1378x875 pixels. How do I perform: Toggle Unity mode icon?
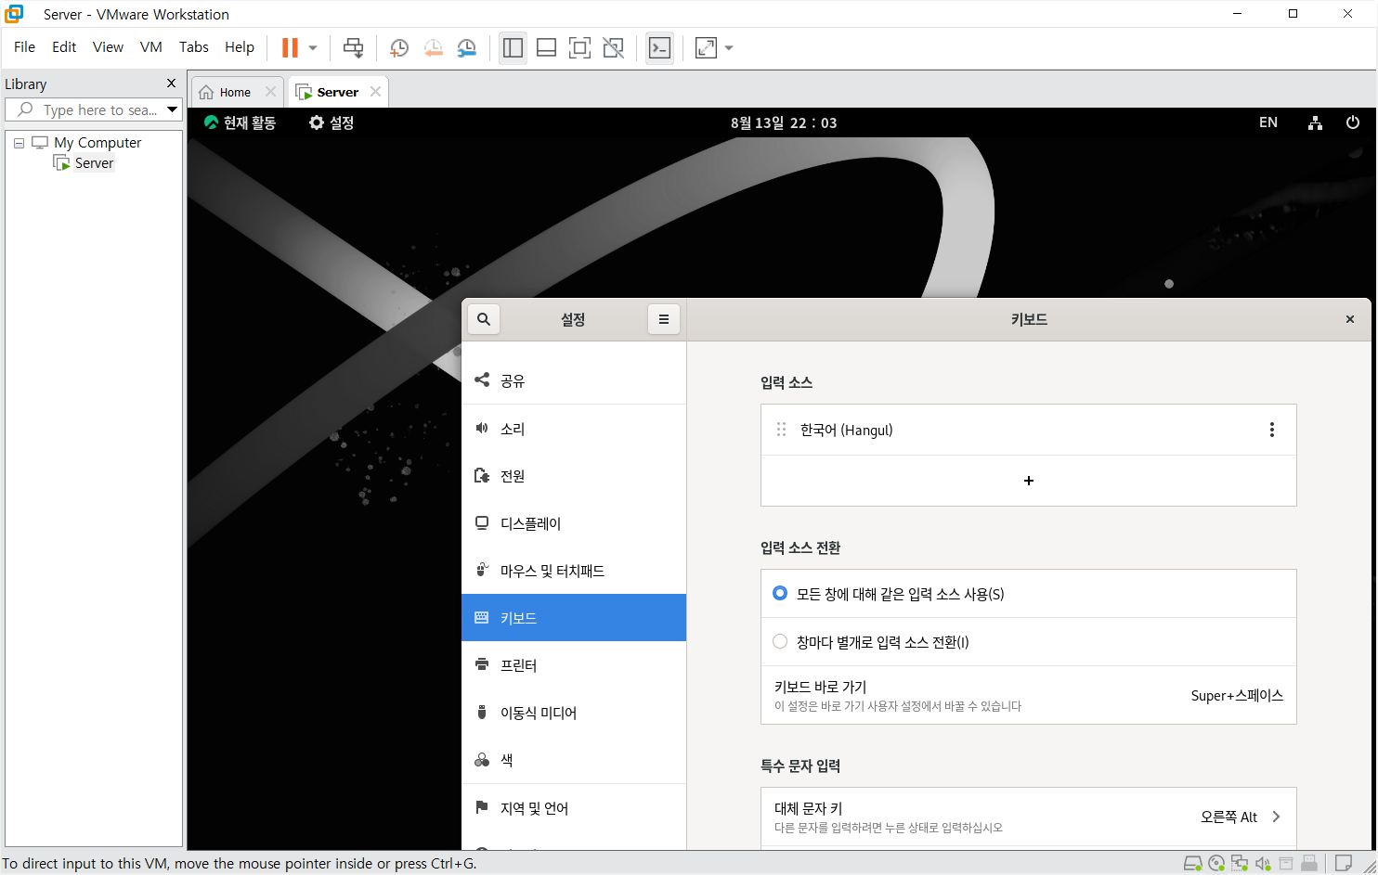[x=613, y=47]
